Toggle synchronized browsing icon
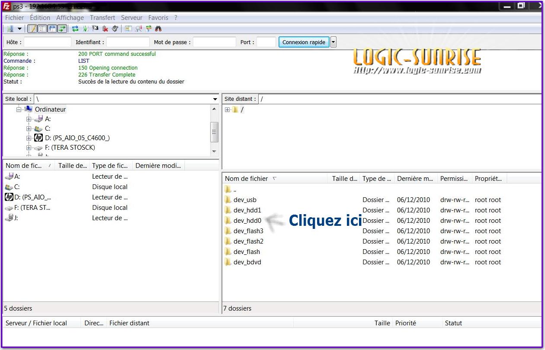Image resolution: width=545 pixels, height=350 pixels. click(x=149, y=29)
